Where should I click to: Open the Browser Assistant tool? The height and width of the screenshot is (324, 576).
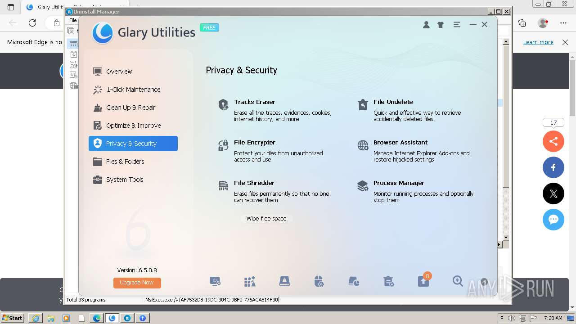[x=400, y=143]
